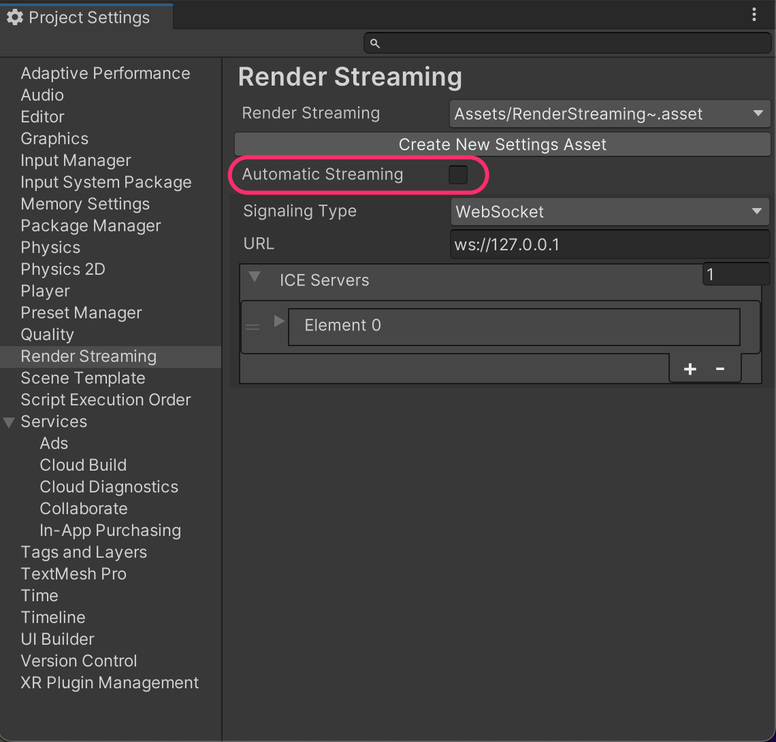
Task: Open XR Plugin Management settings
Action: (110, 683)
